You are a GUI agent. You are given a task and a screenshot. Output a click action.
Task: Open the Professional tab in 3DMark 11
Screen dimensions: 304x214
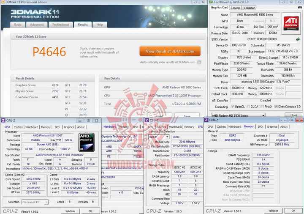[x=61, y=25]
